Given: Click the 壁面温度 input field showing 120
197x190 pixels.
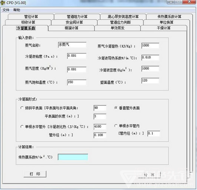Looking at the screenshot, I should click(150, 81).
